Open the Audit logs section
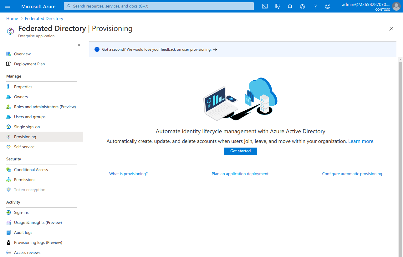 click(x=23, y=232)
